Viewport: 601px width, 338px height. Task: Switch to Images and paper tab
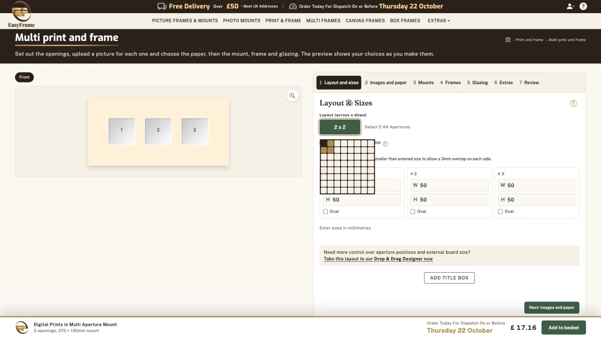(x=386, y=83)
